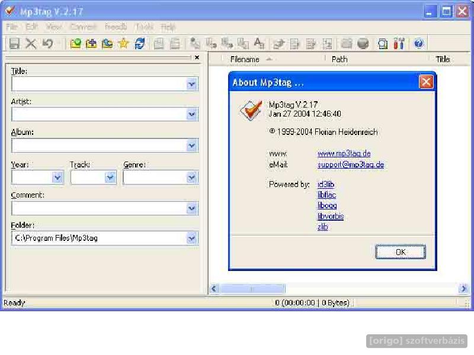Viewport: 474px width, 355px height.
Task: Click the Filename to Filename converter icon
Action: 227,43
